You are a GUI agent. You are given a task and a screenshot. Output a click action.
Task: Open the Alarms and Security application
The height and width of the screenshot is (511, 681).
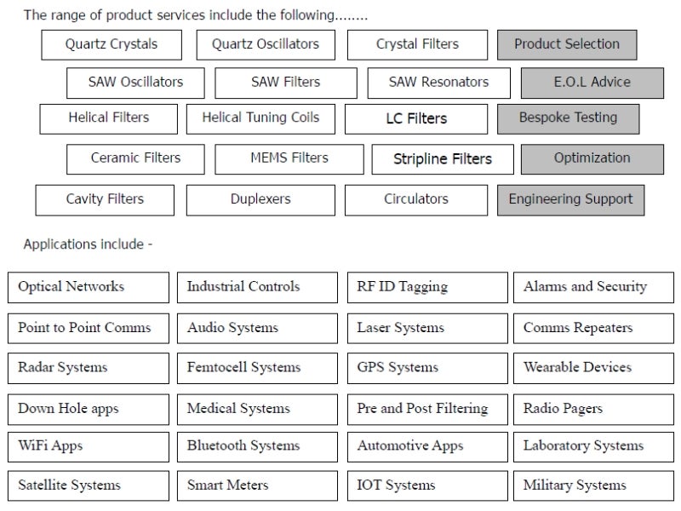click(593, 287)
